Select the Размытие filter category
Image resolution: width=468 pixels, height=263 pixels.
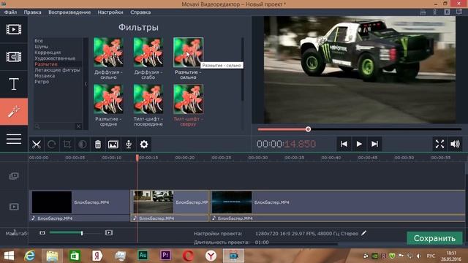coord(46,64)
